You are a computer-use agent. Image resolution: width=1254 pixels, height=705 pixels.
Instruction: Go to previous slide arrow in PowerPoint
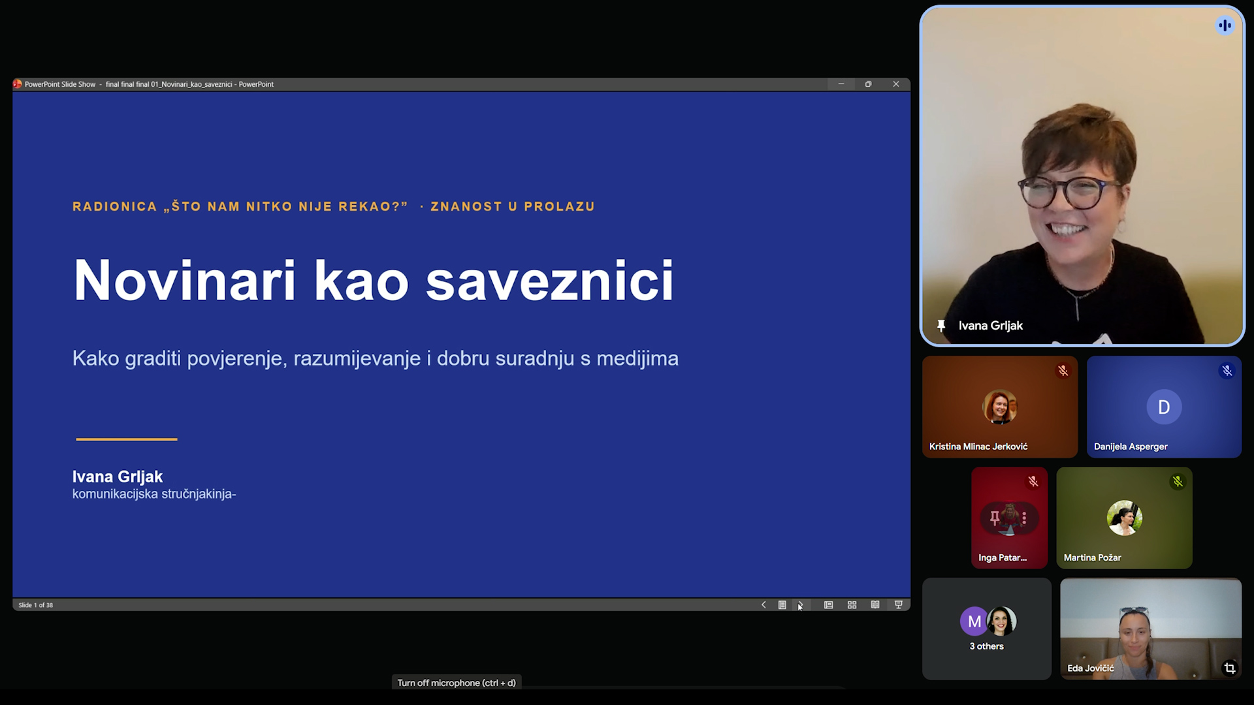(x=763, y=605)
